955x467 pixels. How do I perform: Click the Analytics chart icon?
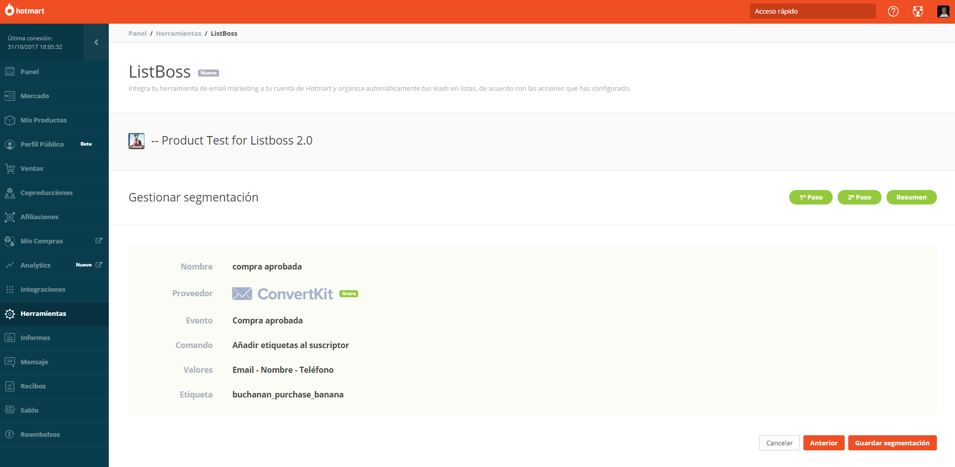[x=10, y=265]
